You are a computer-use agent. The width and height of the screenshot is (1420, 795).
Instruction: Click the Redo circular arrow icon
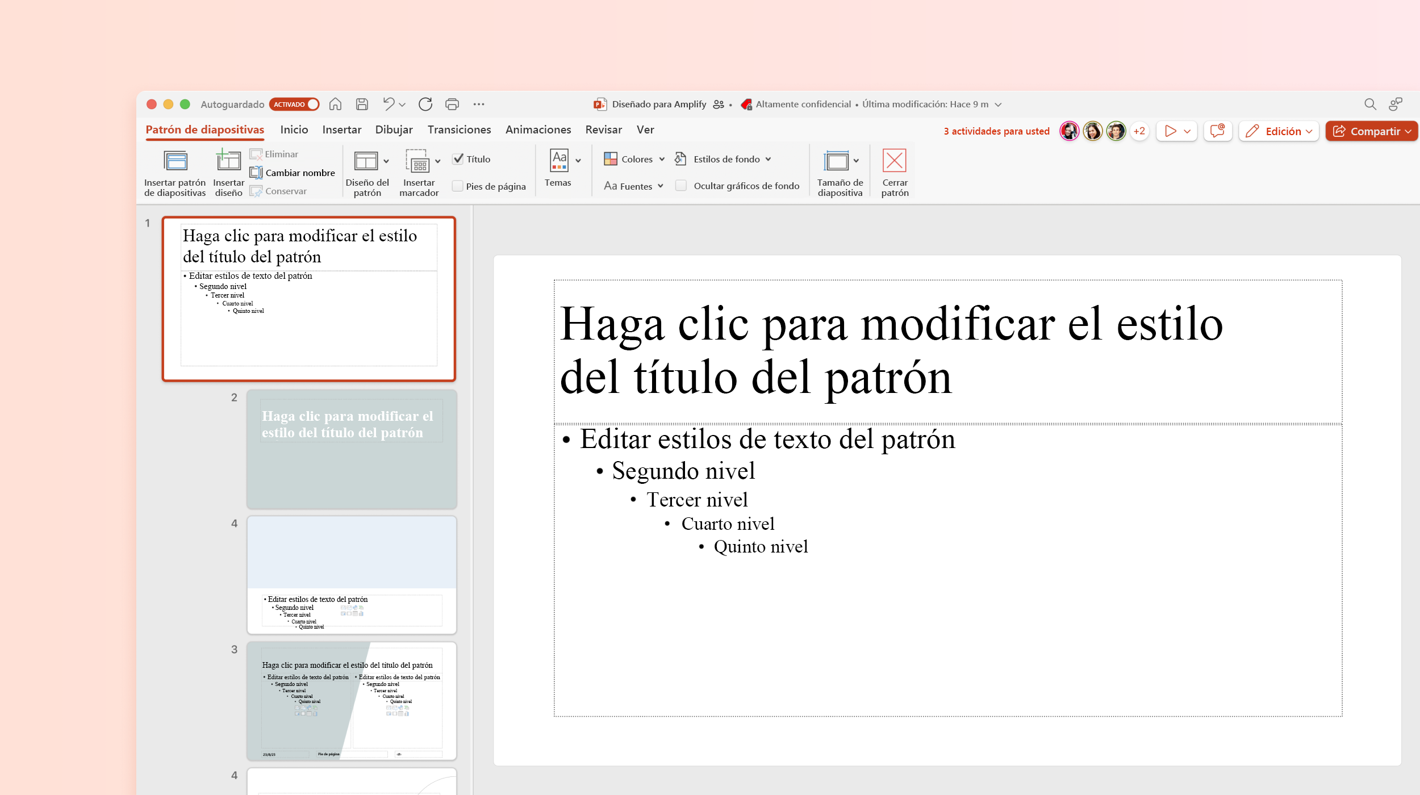click(x=425, y=104)
